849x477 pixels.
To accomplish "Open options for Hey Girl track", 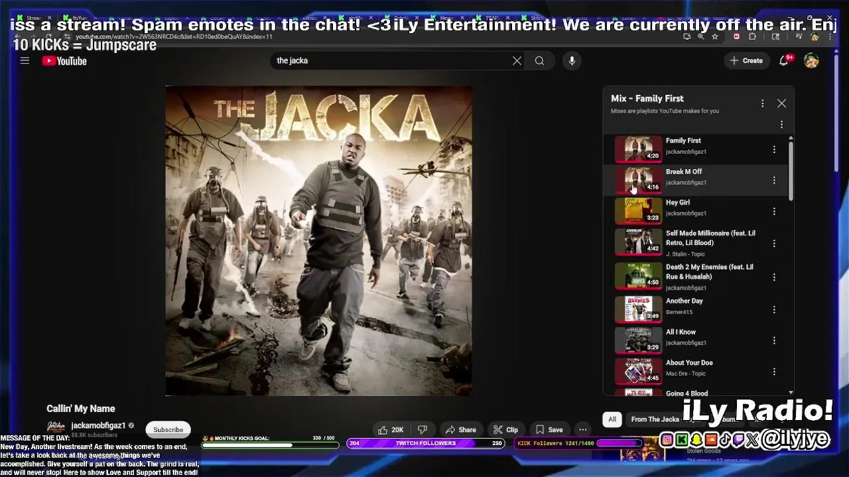I will pyautogui.click(x=774, y=211).
